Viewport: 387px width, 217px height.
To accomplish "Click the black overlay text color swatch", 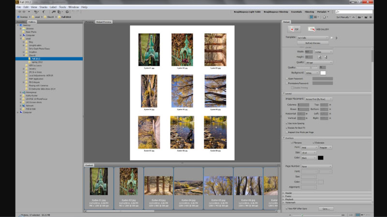I will point(320,158).
